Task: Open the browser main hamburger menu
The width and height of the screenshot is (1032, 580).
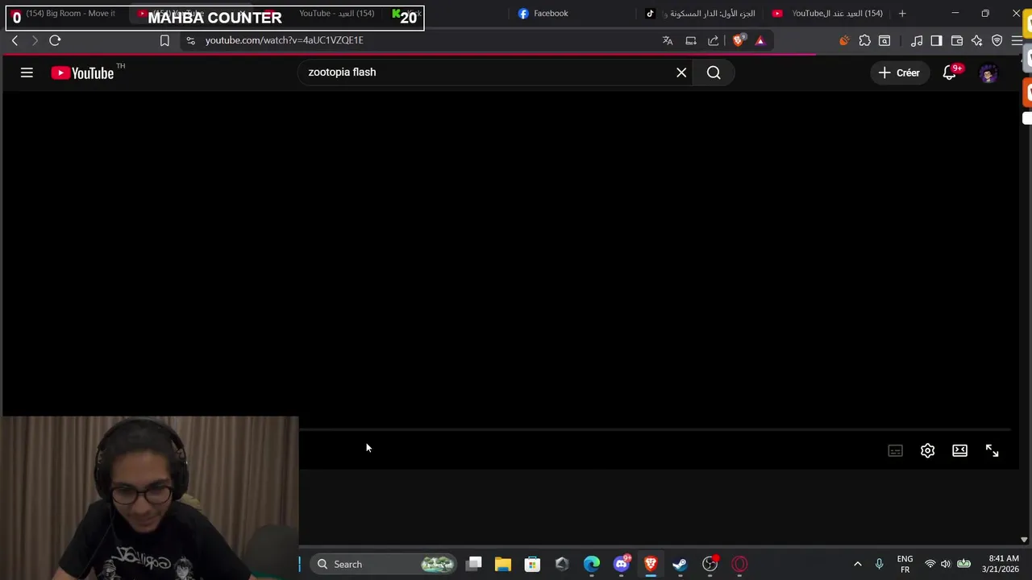Action: pos(1017,40)
